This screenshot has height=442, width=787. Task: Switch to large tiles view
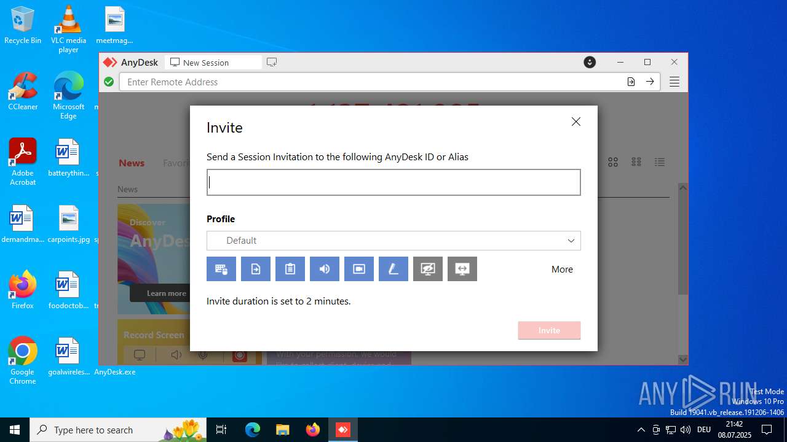point(613,162)
